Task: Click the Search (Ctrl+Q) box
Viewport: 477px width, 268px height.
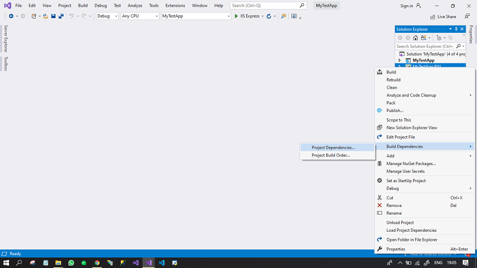Action: point(268,5)
